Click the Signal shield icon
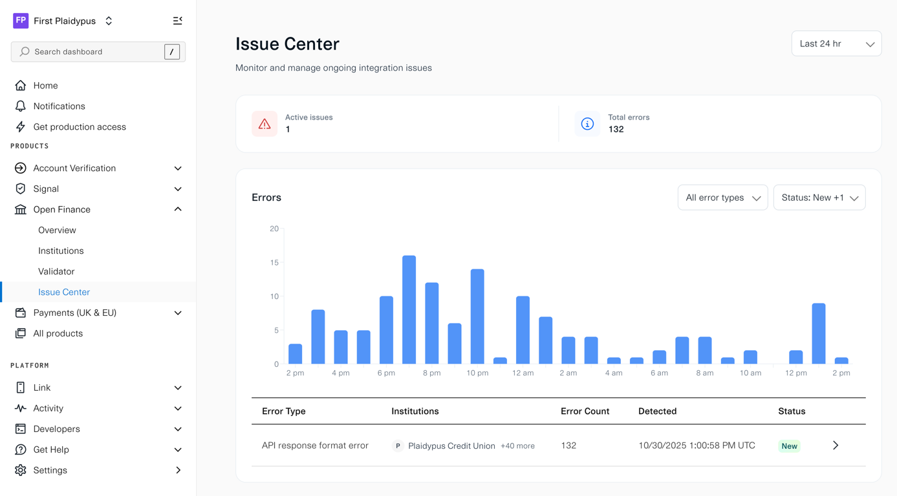897x496 pixels. (x=21, y=189)
